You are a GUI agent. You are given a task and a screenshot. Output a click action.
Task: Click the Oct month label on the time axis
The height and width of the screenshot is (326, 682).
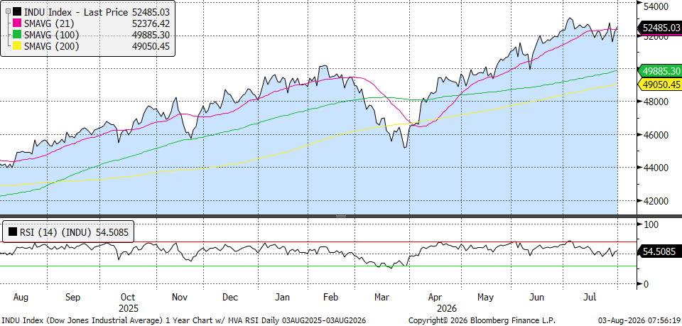(128, 298)
